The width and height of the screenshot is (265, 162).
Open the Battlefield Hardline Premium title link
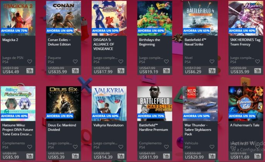[x=153, y=127]
